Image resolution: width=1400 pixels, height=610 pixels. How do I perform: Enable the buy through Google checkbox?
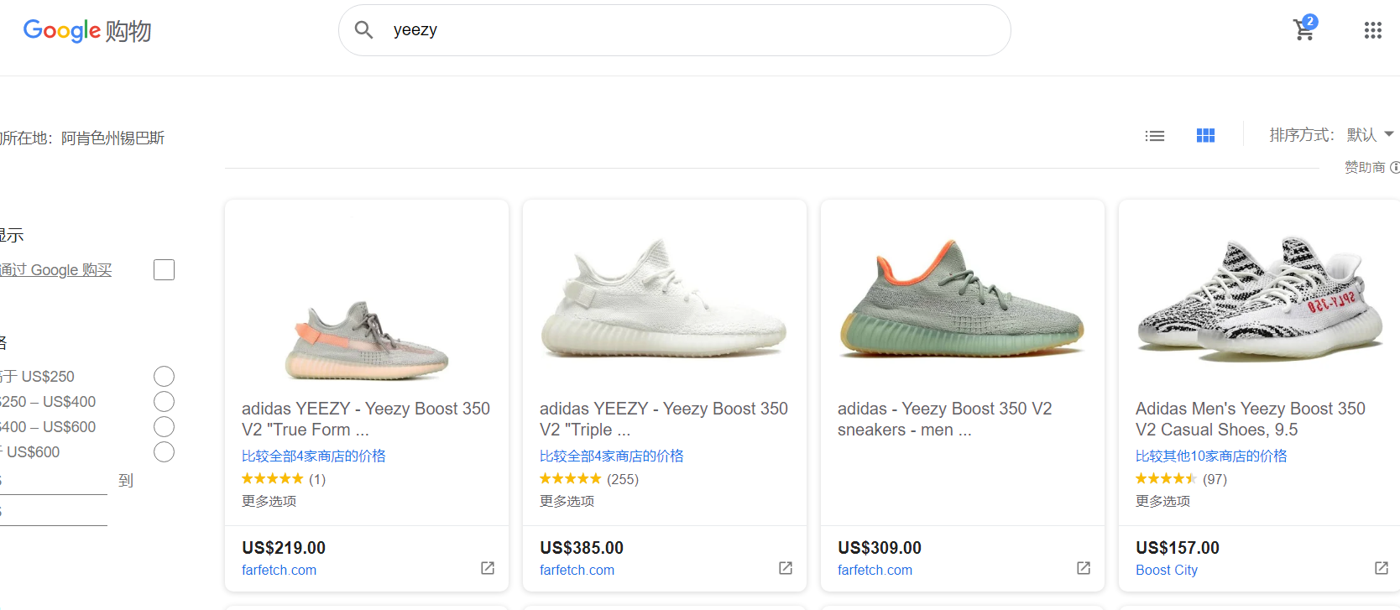pyautogui.click(x=164, y=270)
